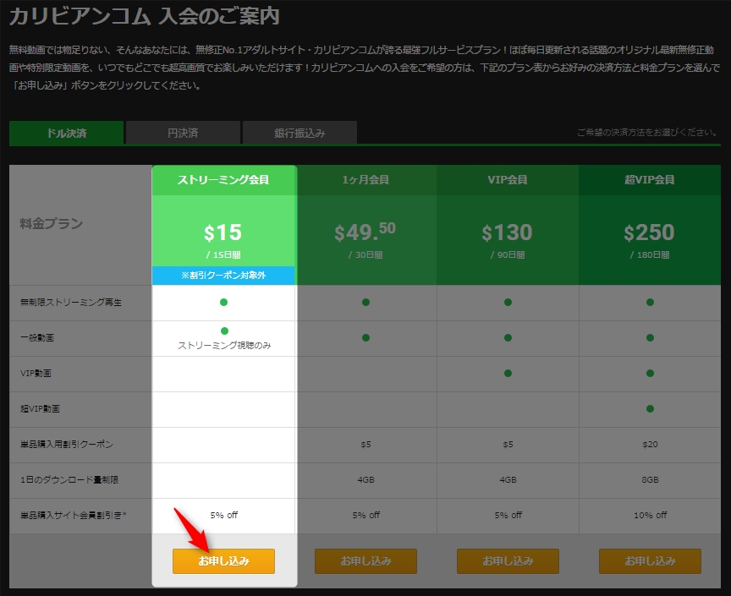Click the blue ※割引クーポン対象外 banner
Image resolution: width=731 pixels, height=596 pixels.
[x=223, y=276]
